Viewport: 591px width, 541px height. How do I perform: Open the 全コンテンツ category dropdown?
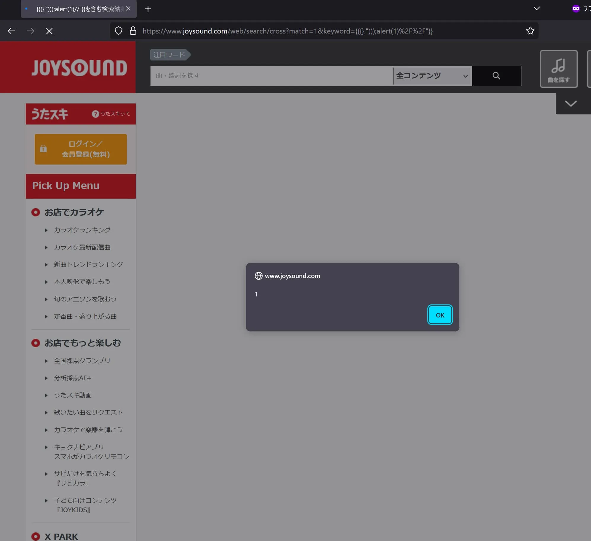432,76
